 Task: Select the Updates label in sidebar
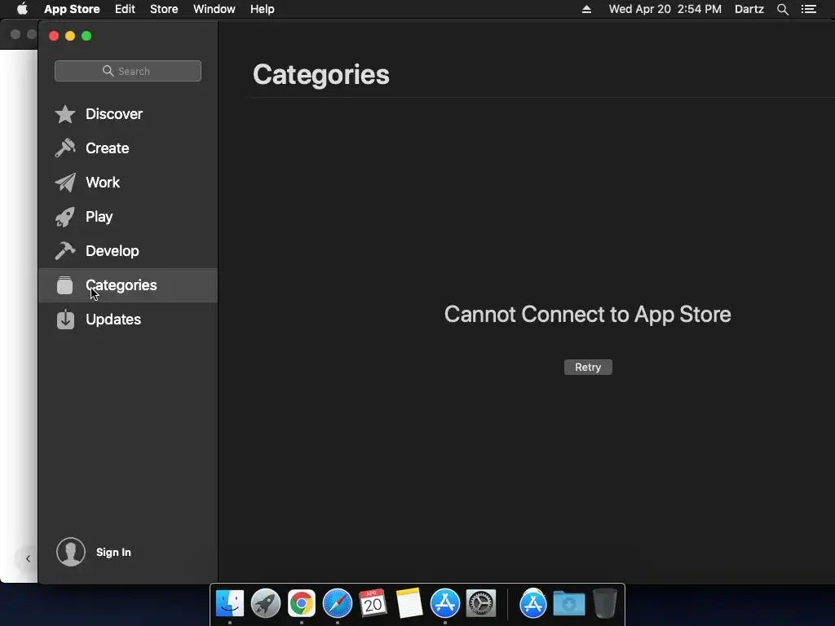pyautogui.click(x=113, y=320)
